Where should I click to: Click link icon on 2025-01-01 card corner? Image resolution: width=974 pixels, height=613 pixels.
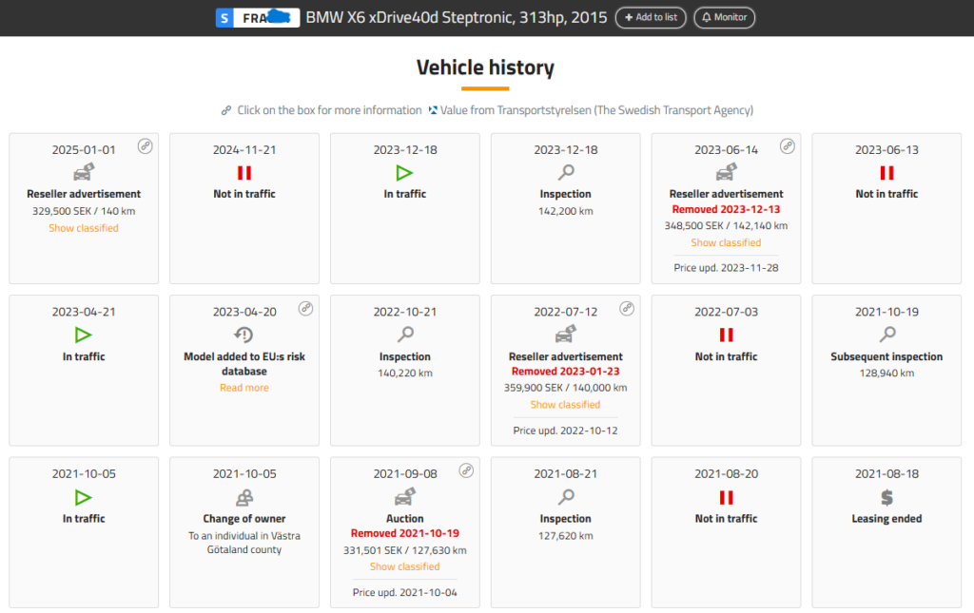[145, 146]
